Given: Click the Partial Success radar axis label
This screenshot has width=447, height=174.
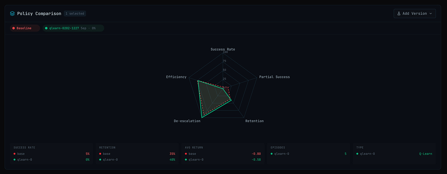Looking at the screenshot, I should (x=274, y=77).
